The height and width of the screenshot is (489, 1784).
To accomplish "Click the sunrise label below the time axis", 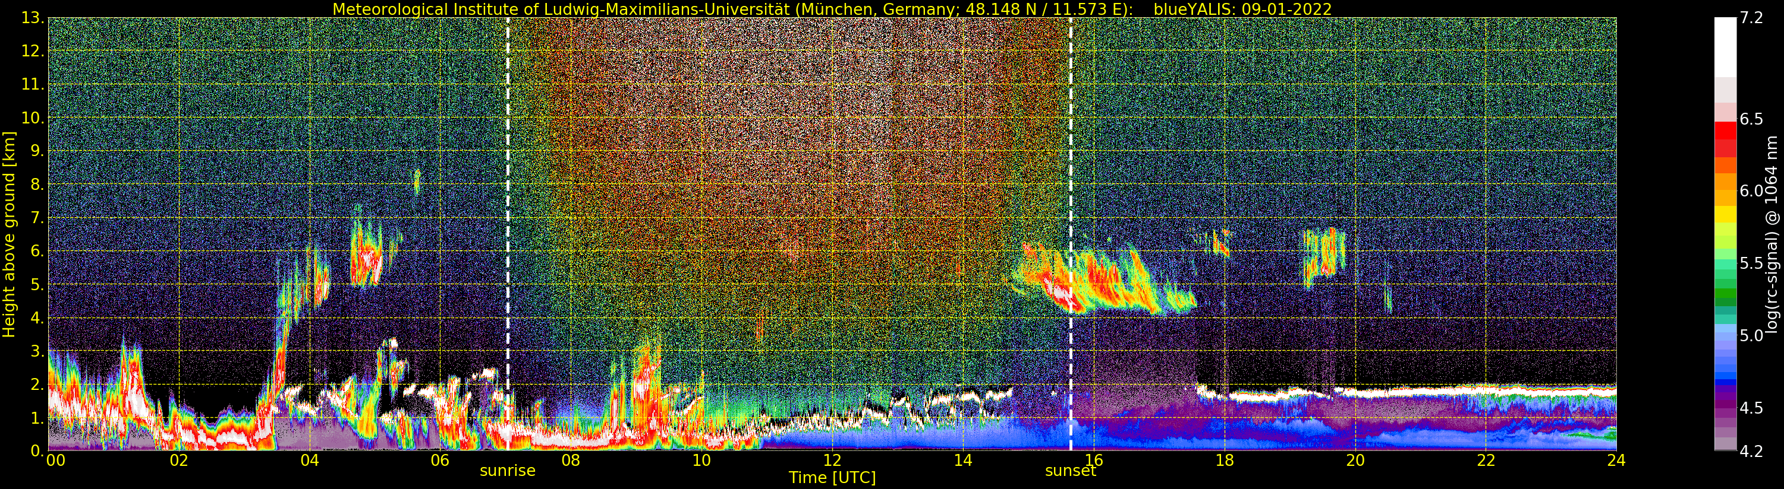I will point(508,471).
